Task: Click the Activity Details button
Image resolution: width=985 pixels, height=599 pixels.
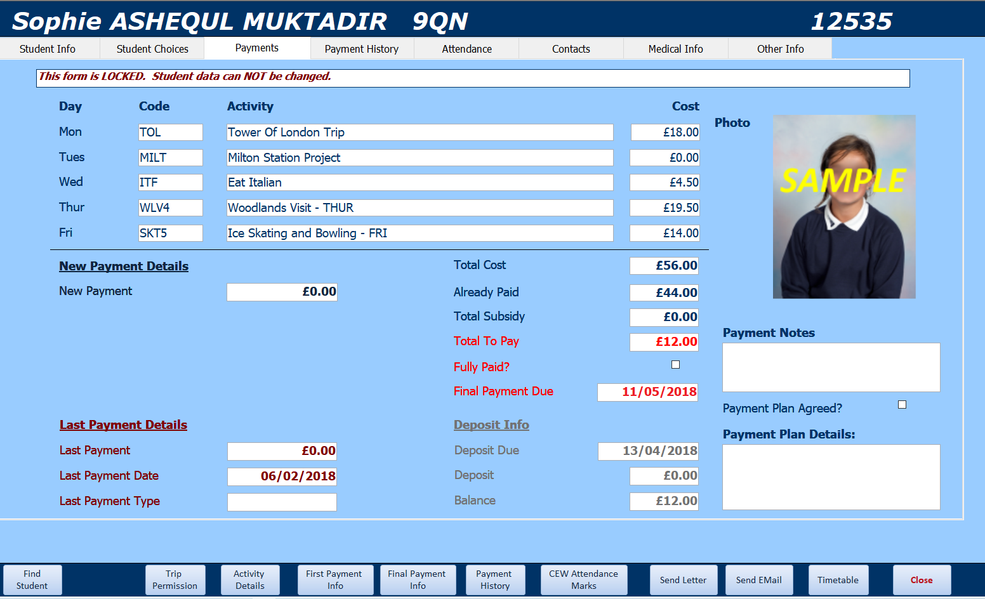Action: [x=250, y=580]
